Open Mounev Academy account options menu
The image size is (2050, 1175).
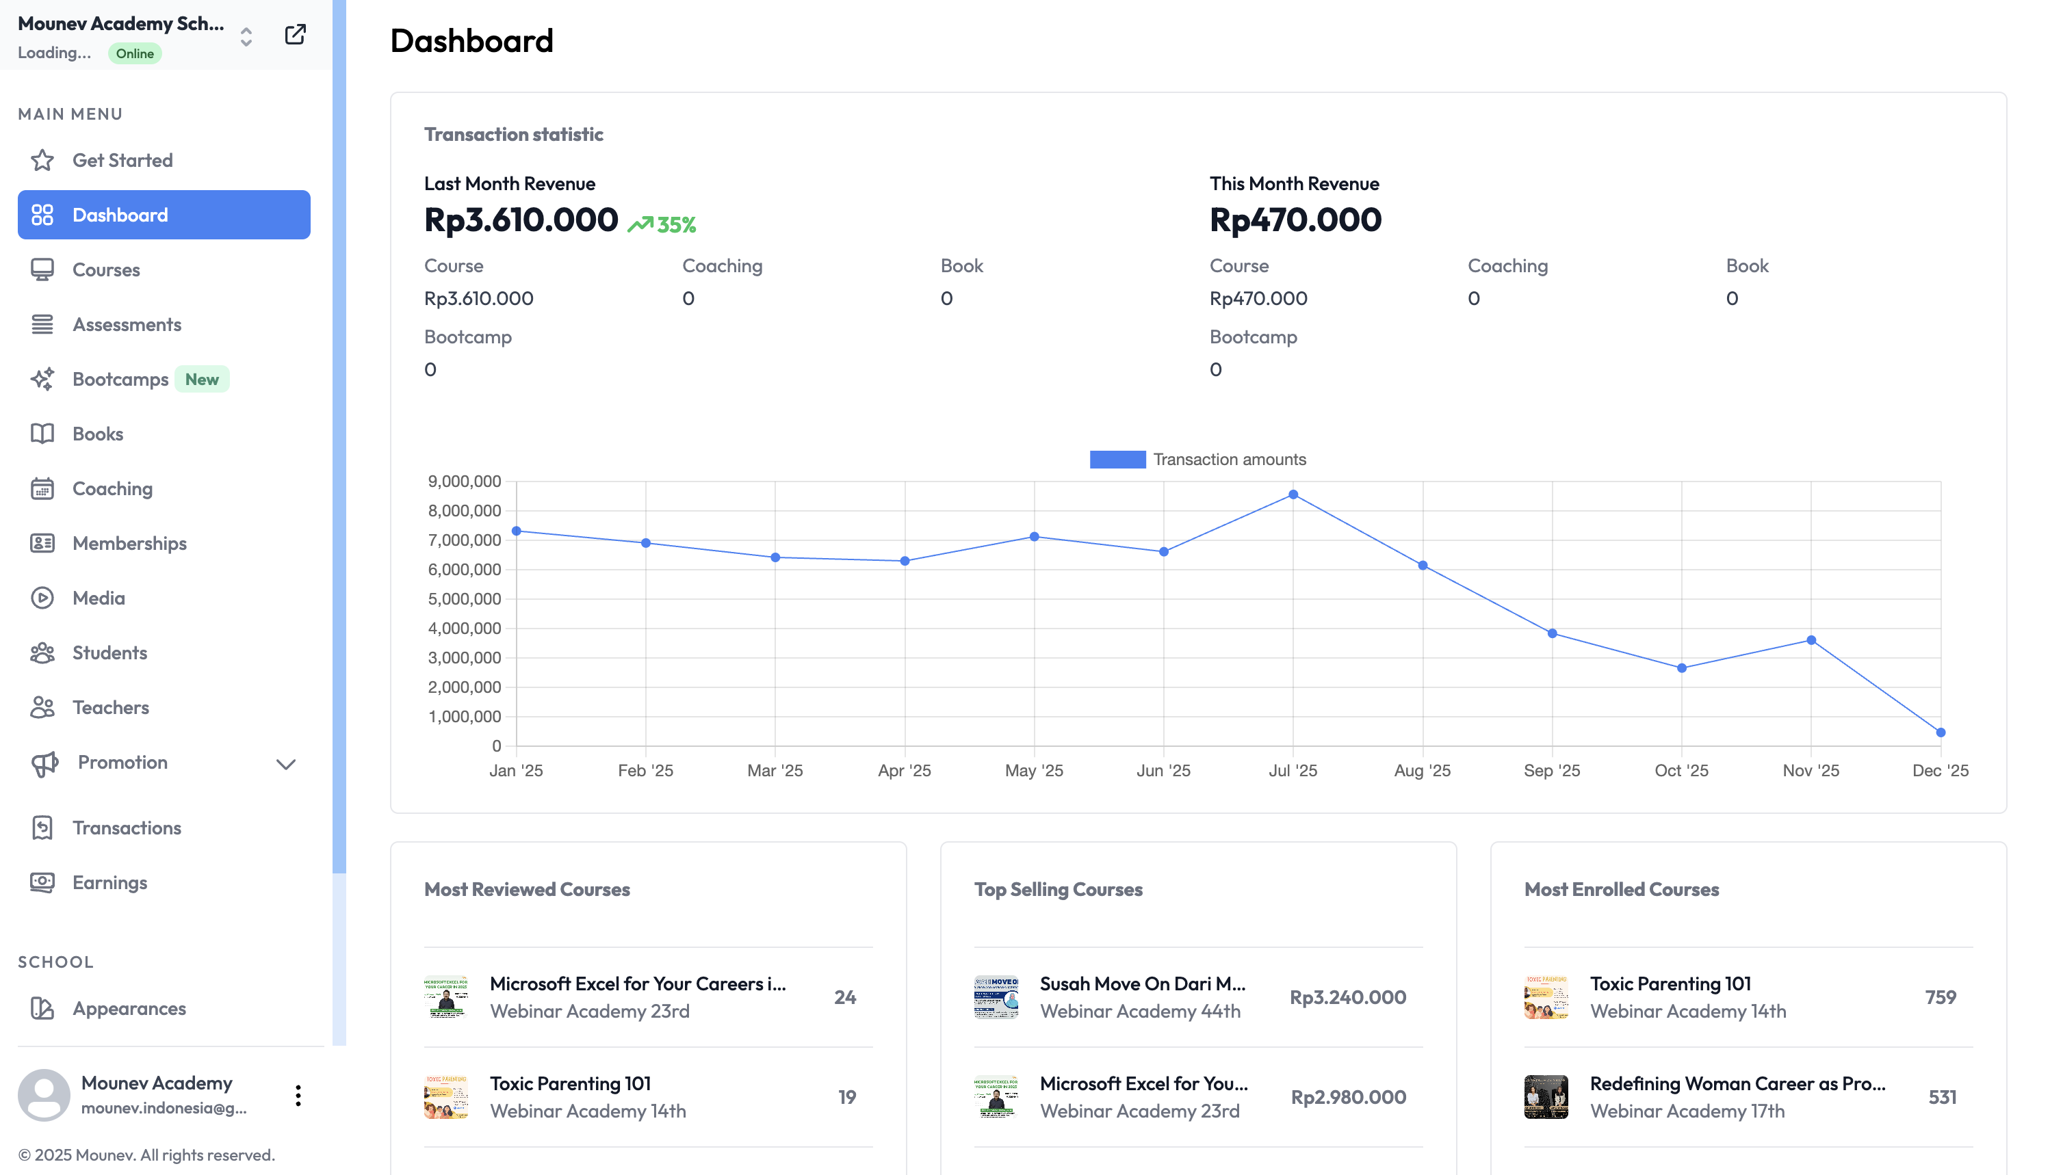[x=298, y=1095]
